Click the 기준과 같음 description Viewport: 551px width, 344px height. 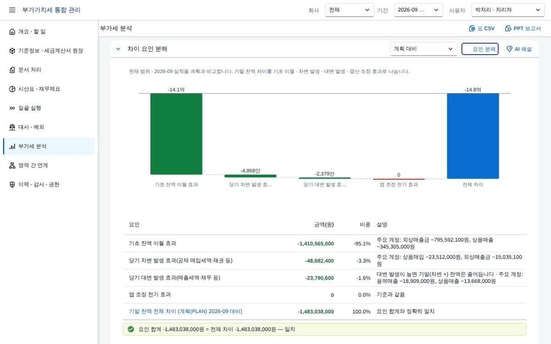pyautogui.click(x=391, y=294)
